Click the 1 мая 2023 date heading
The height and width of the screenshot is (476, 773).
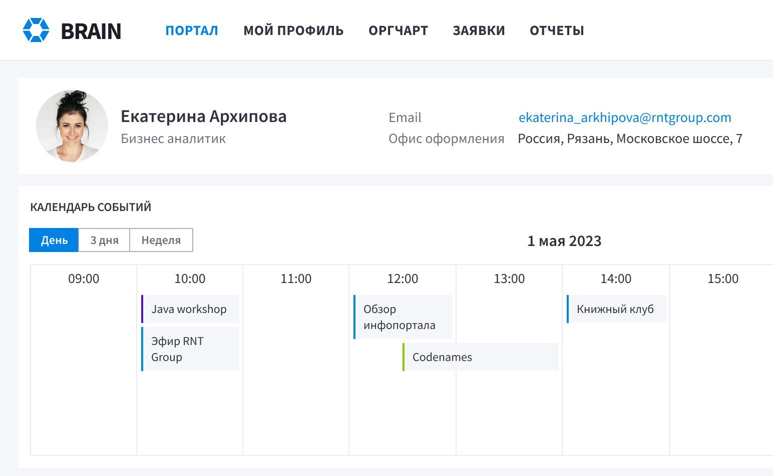(564, 241)
